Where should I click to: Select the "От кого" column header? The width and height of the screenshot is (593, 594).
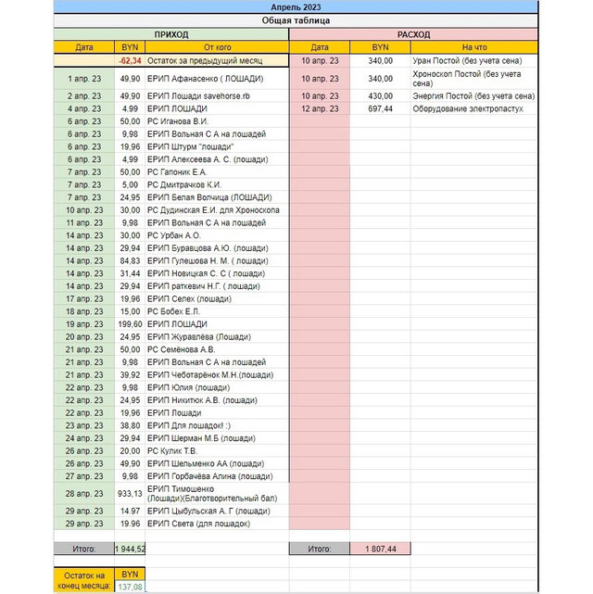click(x=216, y=47)
